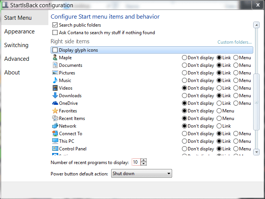The width and height of the screenshot is (265, 199).
Task: Set This PC to Menu
Action: pos(236,141)
